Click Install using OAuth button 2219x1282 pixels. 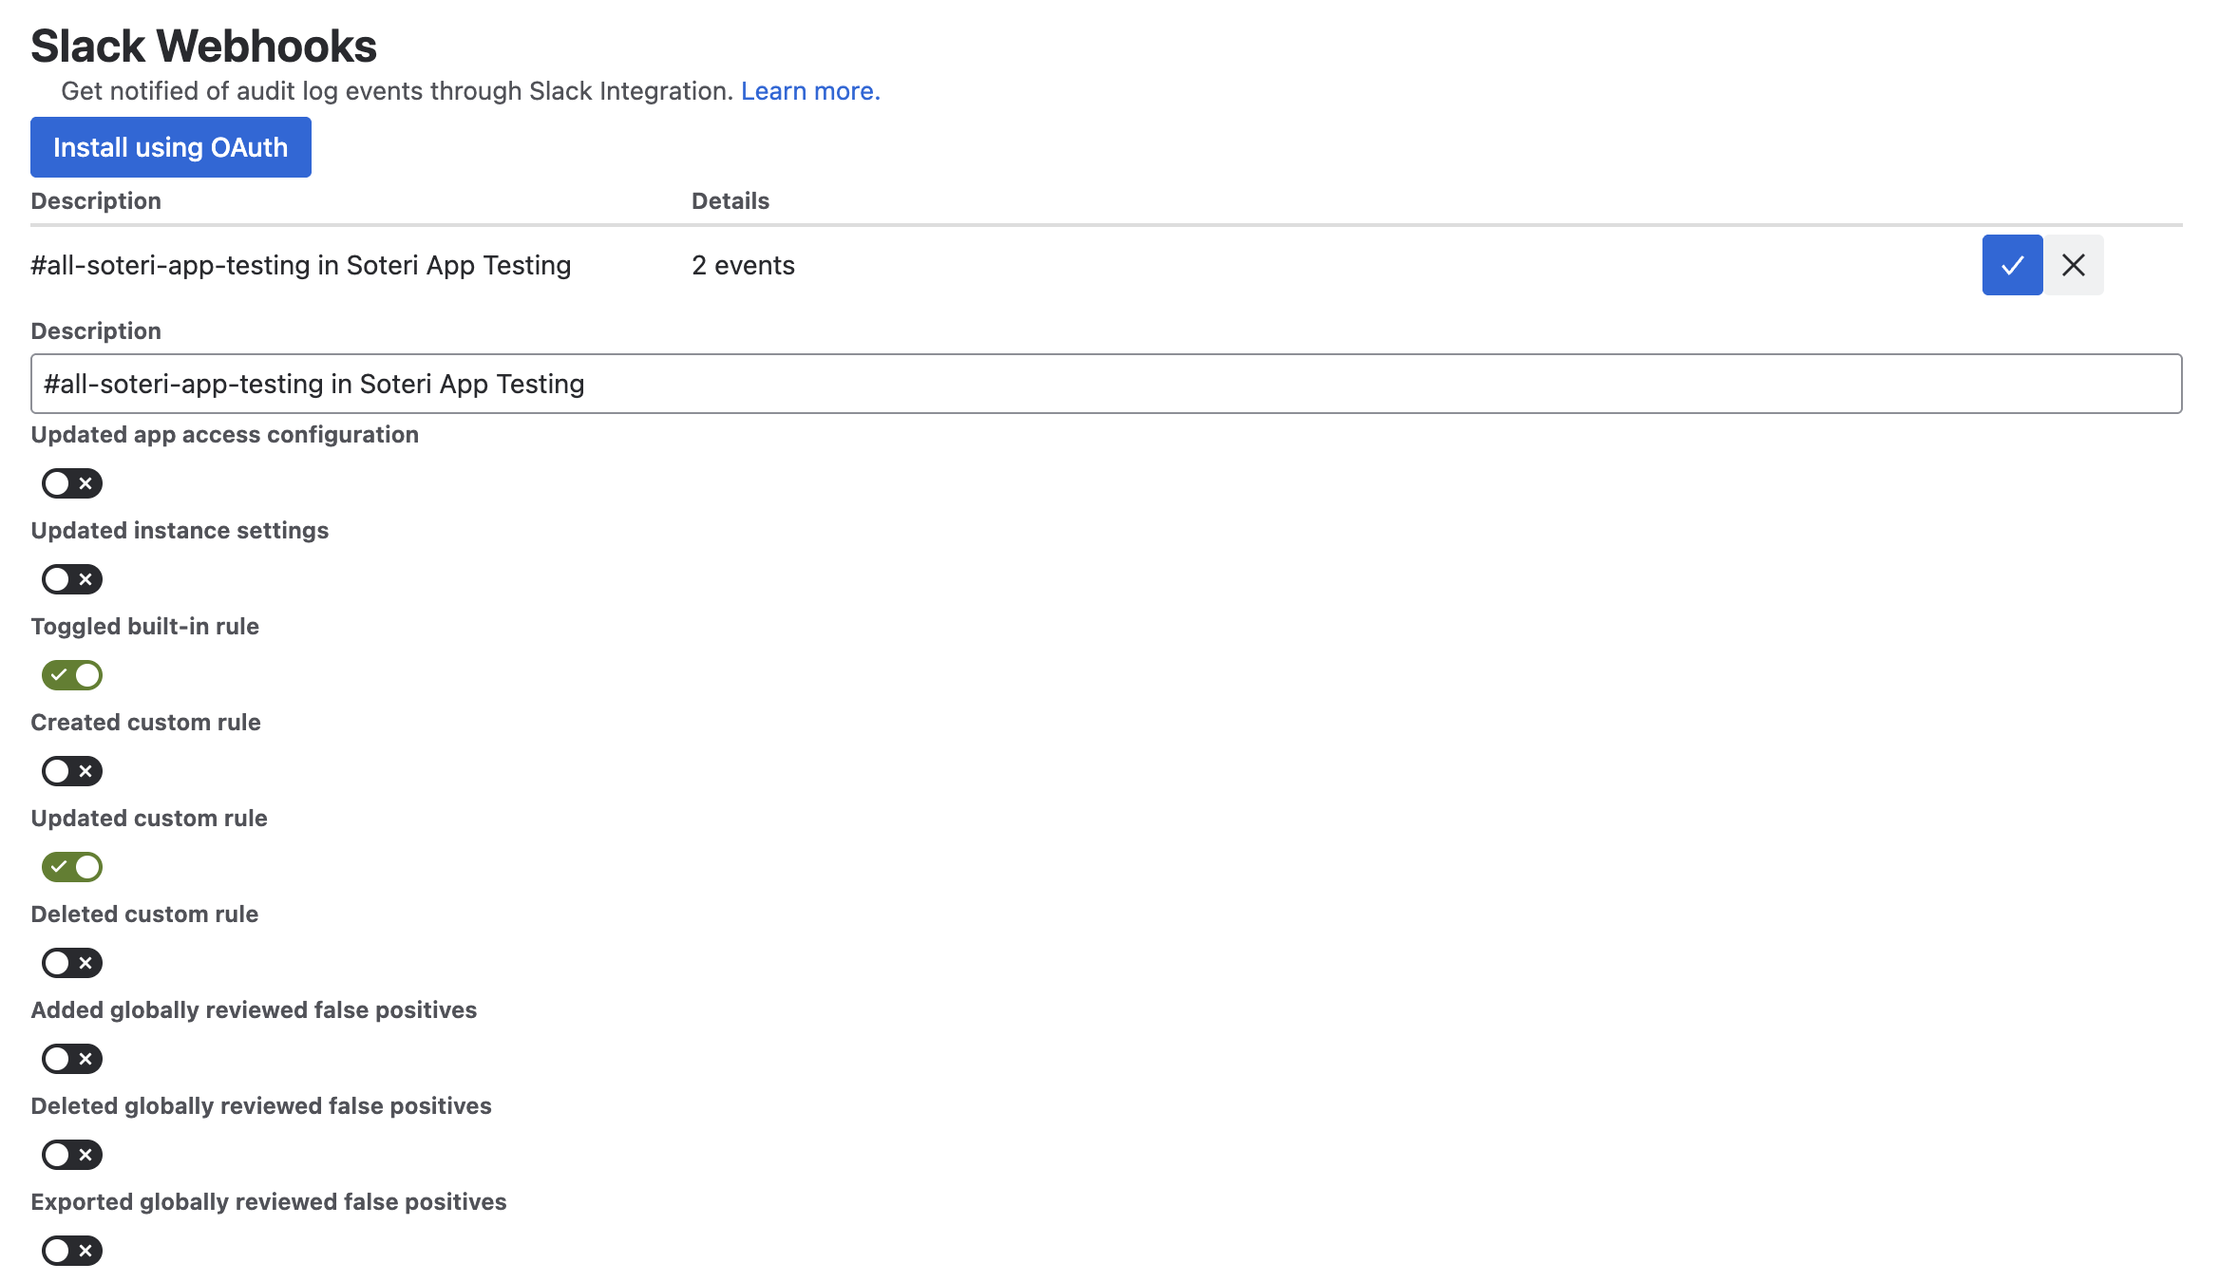coord(170,147)
